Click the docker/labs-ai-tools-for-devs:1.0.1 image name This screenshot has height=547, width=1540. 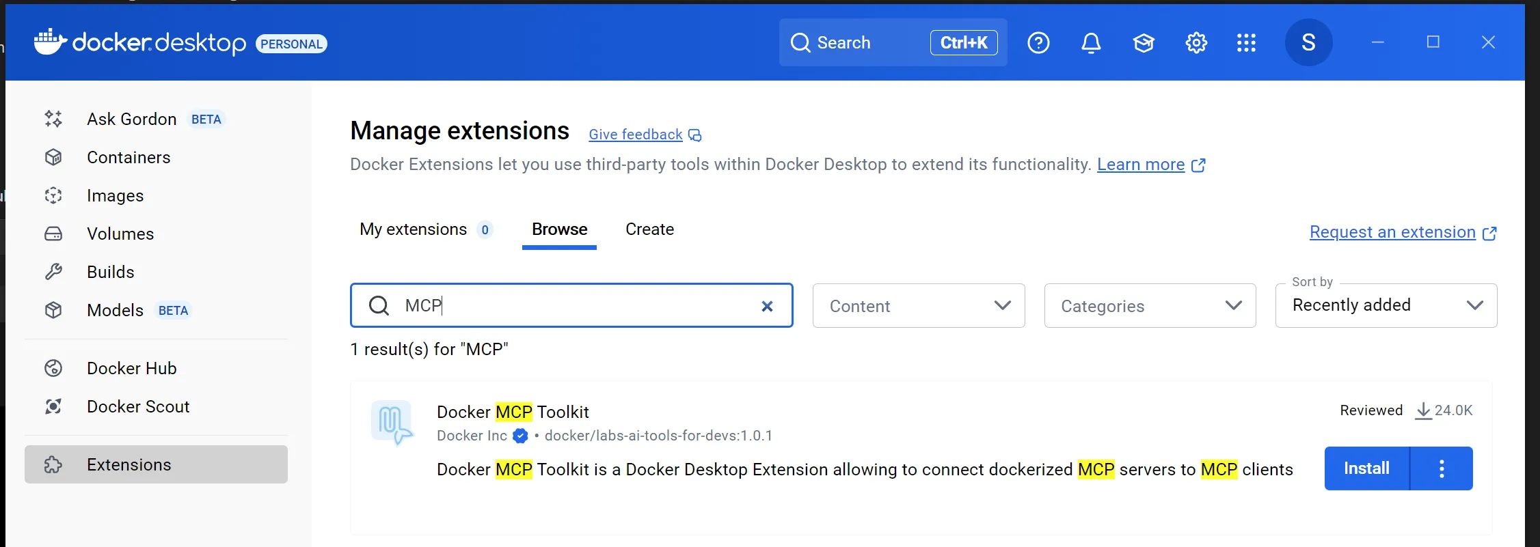point(658,436)
